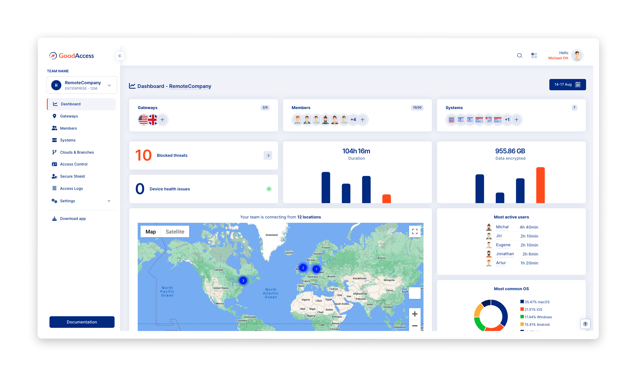Open the apps grid icon
This screenshot has width=637, height=377.
click(534, 56)
